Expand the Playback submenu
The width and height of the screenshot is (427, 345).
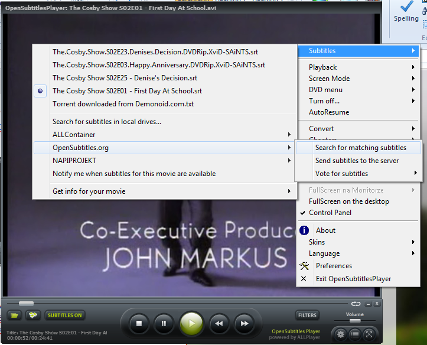(358, 67)
